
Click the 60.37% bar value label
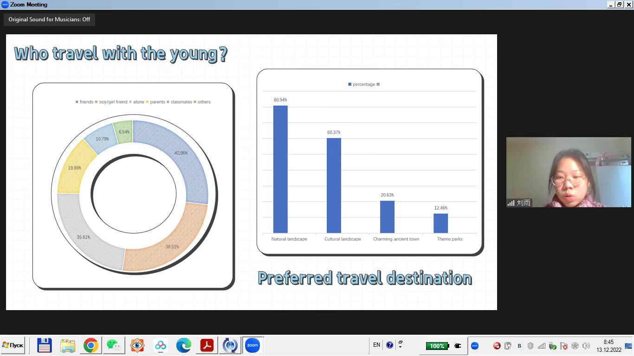point(334,133)
